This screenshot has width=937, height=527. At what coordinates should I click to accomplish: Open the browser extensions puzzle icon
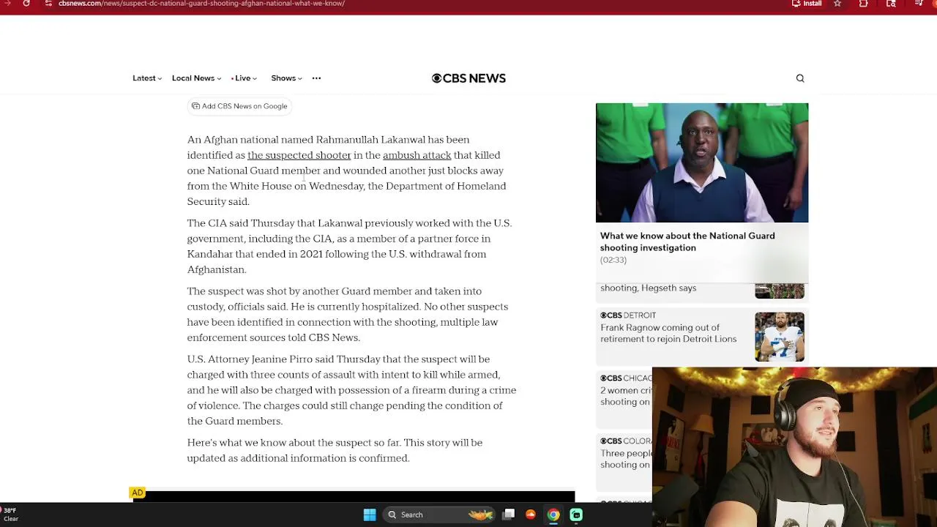point(864,4)
